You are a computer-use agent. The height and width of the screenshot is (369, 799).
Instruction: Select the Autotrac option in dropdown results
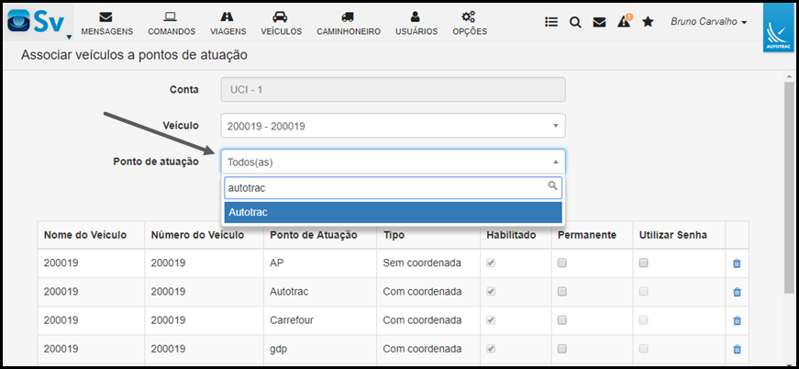pos(393,212)
